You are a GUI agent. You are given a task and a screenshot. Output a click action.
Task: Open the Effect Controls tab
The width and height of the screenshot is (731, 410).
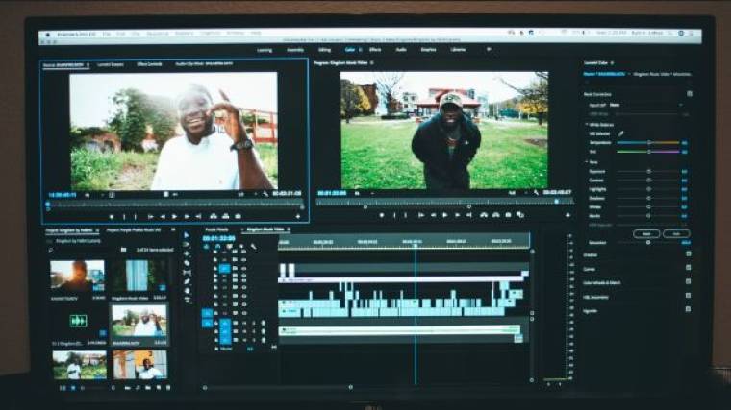click(x=149, y=64)
